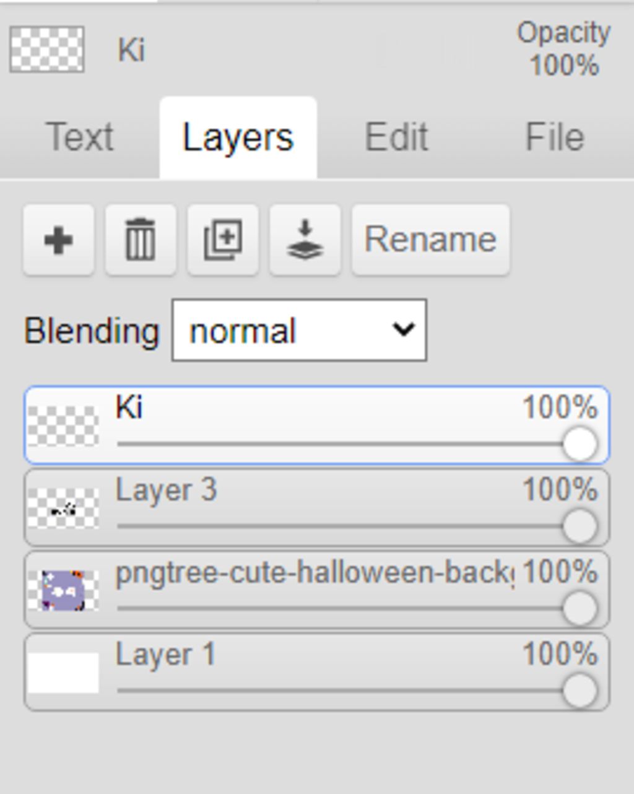Open the Edit tab
Screen dimensions: 634x794
tap(396, 137)
